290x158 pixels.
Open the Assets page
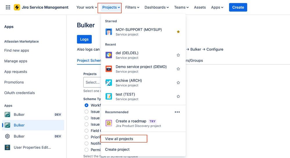200,7
